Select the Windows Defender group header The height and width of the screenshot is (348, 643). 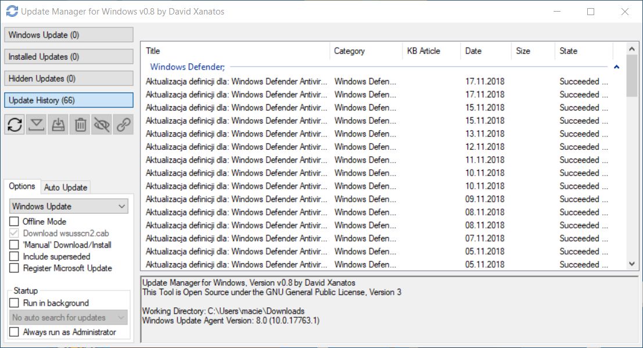click(x=188, y=67)
